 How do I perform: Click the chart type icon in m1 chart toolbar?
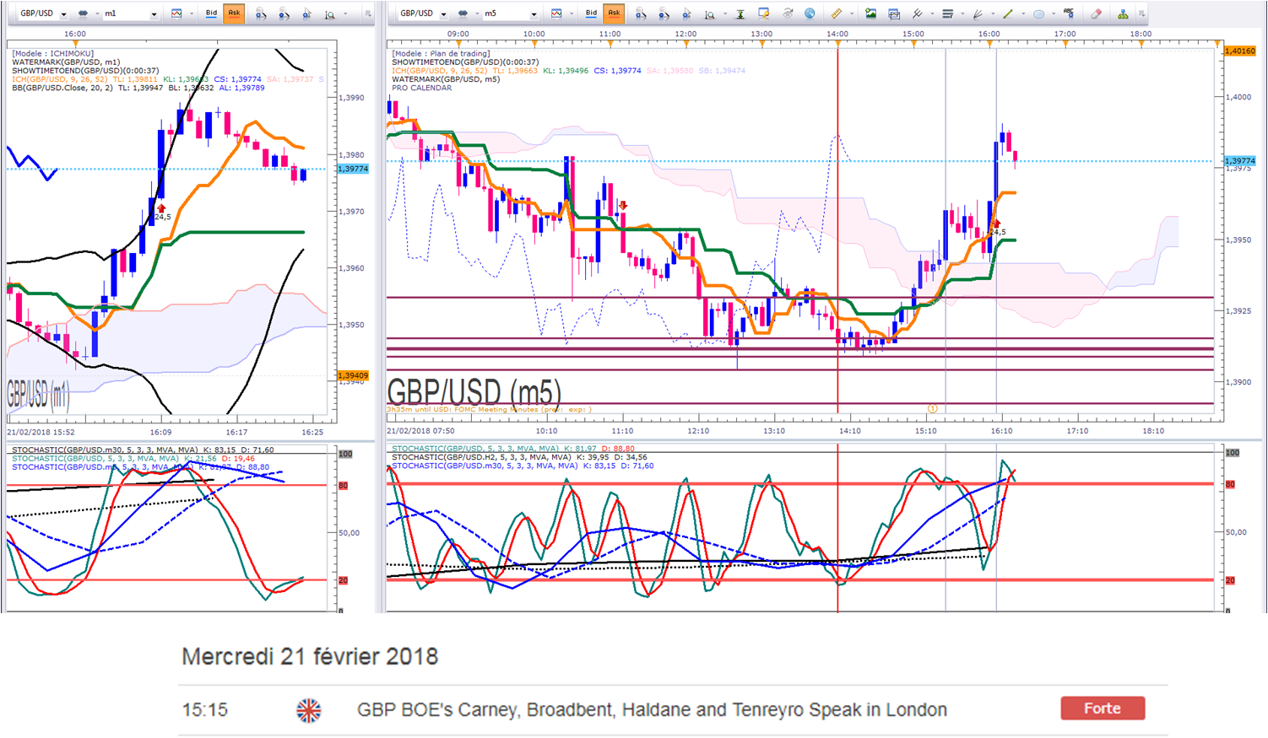point(176,13)
